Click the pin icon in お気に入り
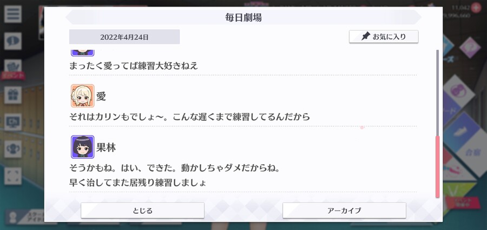This screenshot has height=230, width=487. (366, 37)
